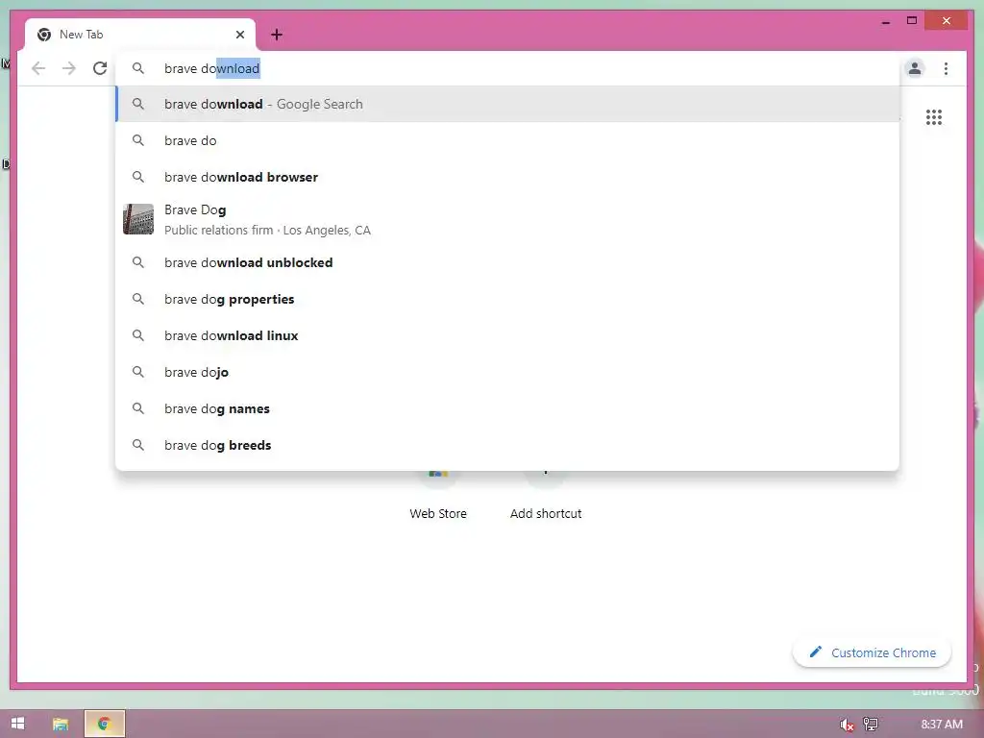Image resolution: width=984 pixels, height=738 pixels.
Task: Click the 8:37 AM taskbar clock
Action: click(942, 725)
